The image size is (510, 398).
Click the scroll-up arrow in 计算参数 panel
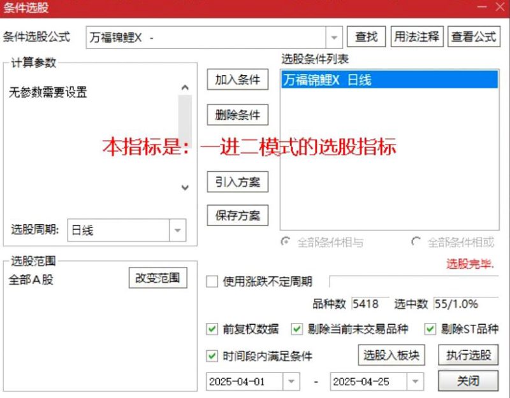(x=185, y=86)
